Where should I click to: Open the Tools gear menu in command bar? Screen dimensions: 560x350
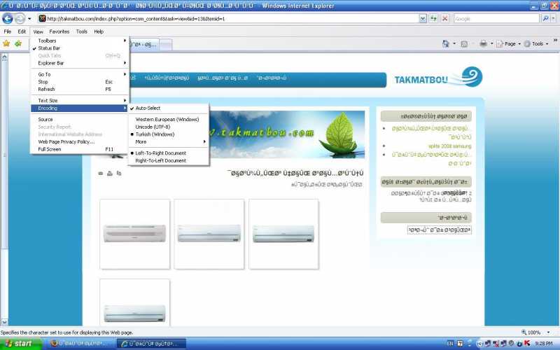[535, 43]
